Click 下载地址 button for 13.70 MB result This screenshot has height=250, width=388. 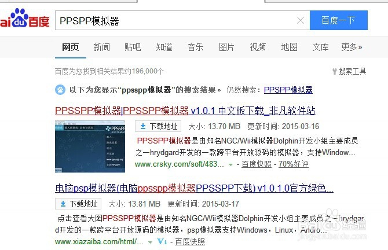158,126
